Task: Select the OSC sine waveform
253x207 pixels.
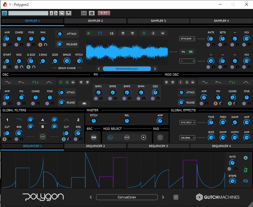Action: [8, 82]
